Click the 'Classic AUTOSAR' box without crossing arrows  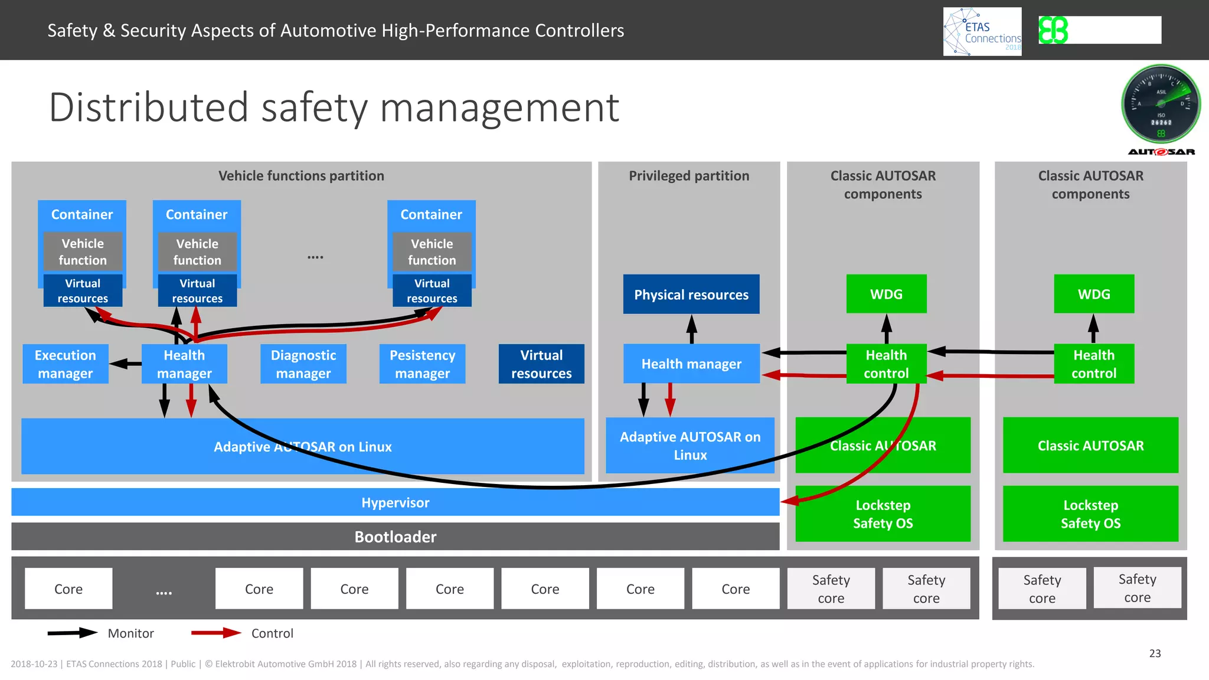click(x=1090, y=445)
